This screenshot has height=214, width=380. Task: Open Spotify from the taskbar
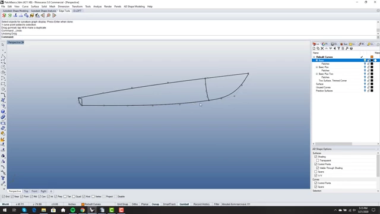click(x=72, y=210)
